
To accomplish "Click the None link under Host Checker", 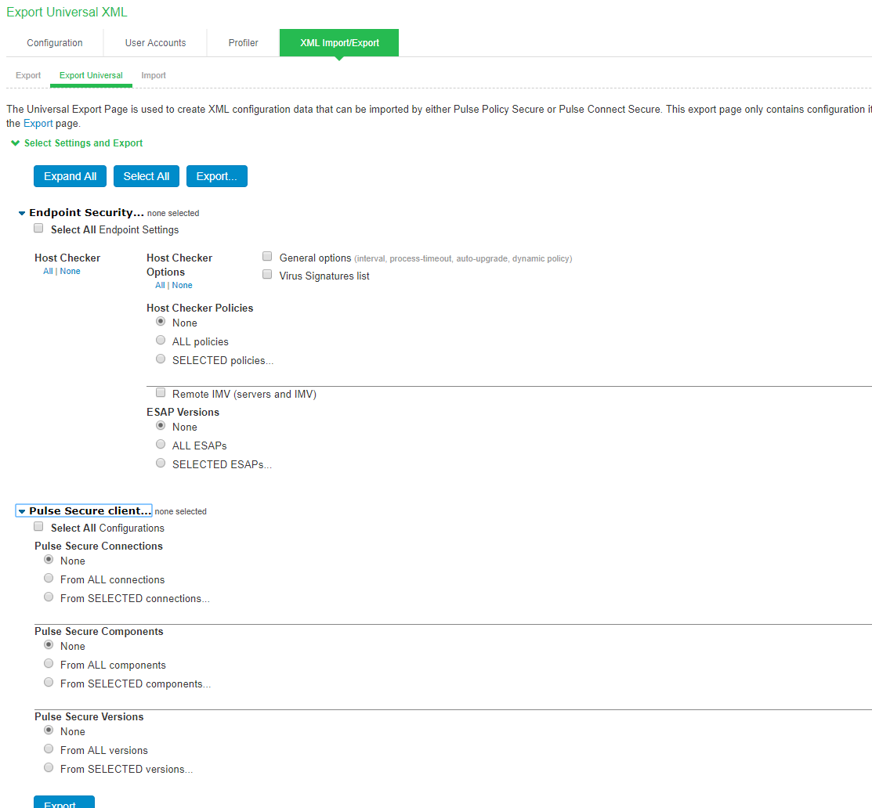I will 70,271.
